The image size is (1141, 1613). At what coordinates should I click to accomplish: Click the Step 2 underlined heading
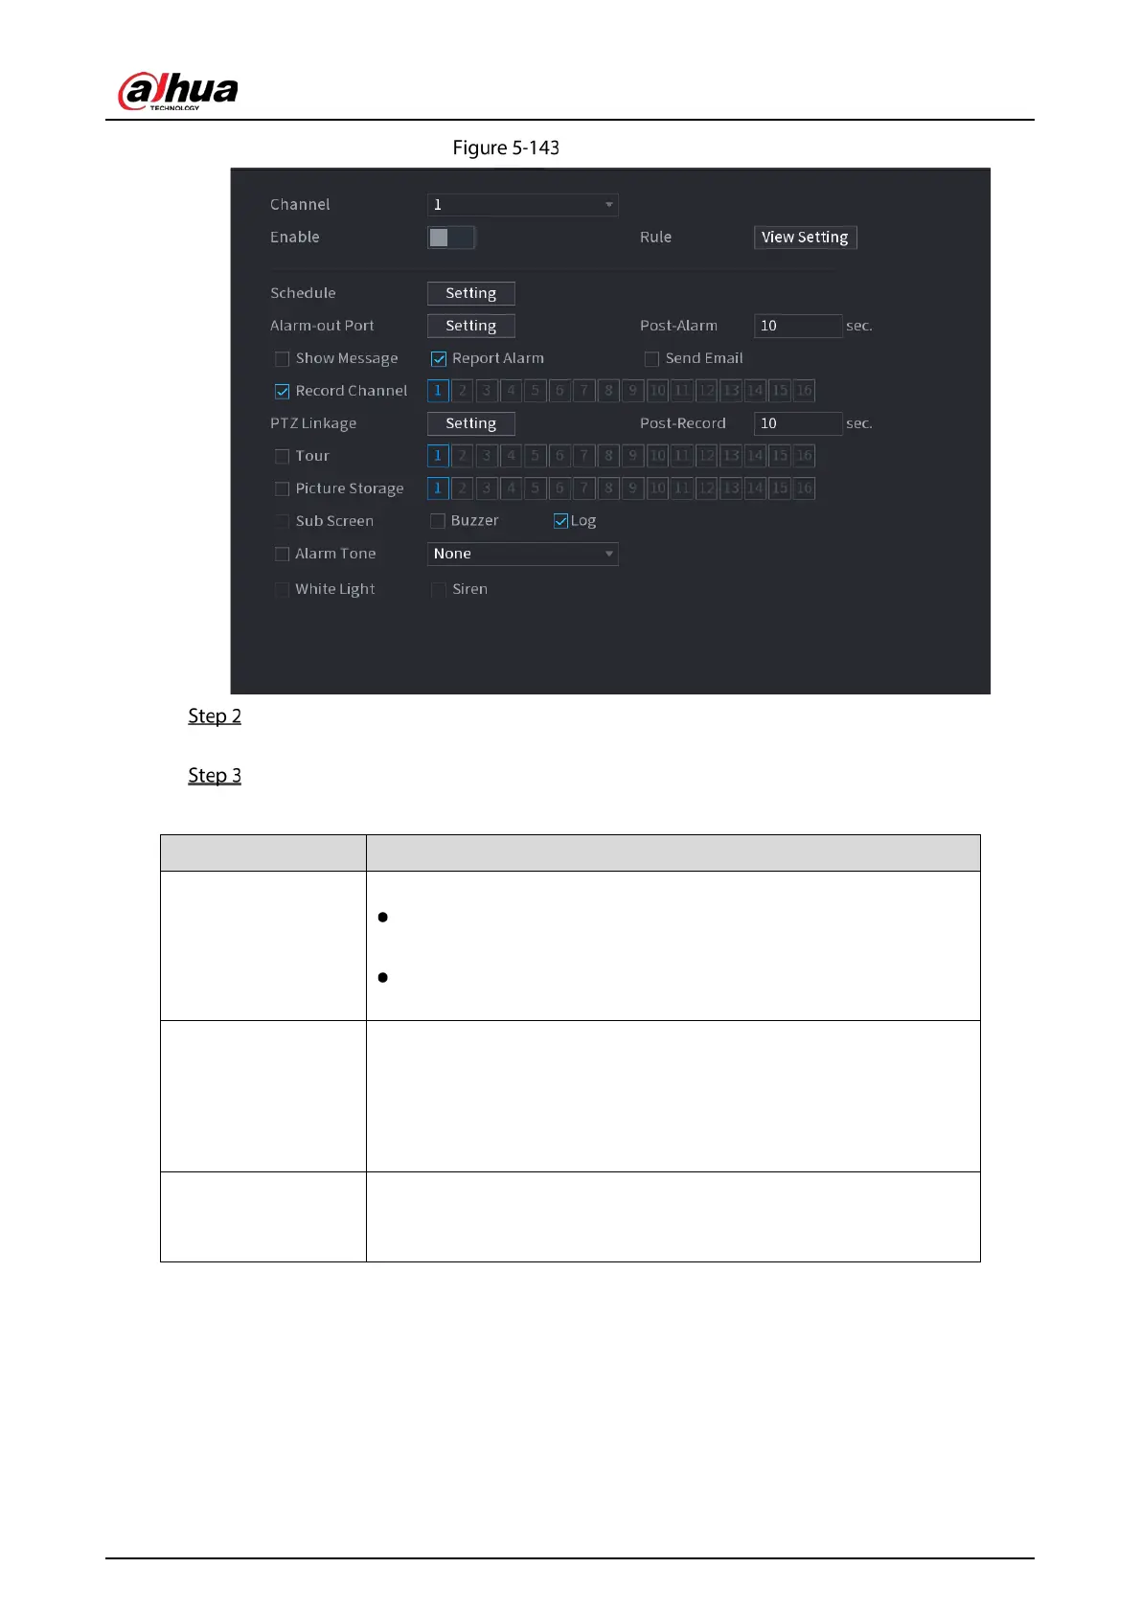(x=215, y=716)
